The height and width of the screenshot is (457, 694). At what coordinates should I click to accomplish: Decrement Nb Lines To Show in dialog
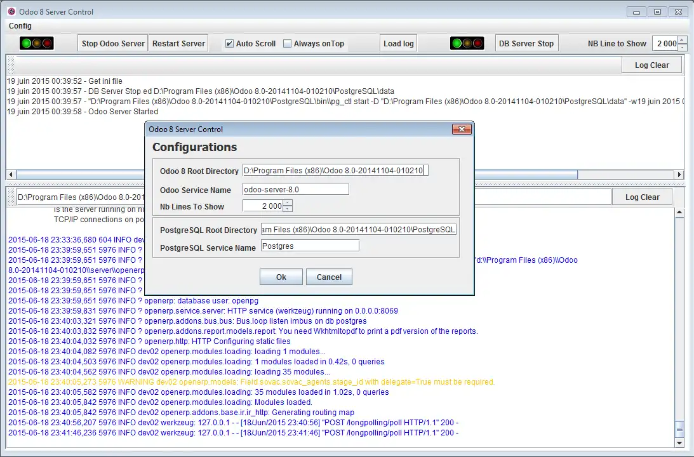click(288, 209)
